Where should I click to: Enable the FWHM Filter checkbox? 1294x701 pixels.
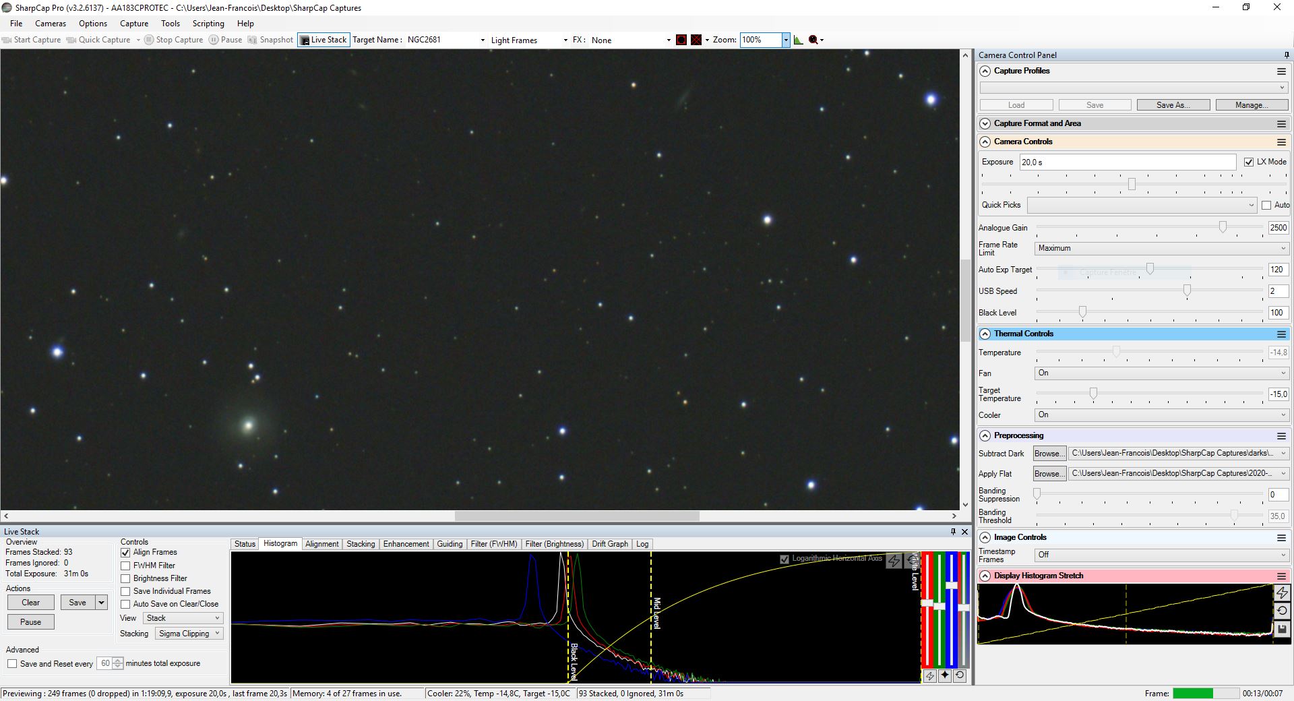tap(125, 566)
